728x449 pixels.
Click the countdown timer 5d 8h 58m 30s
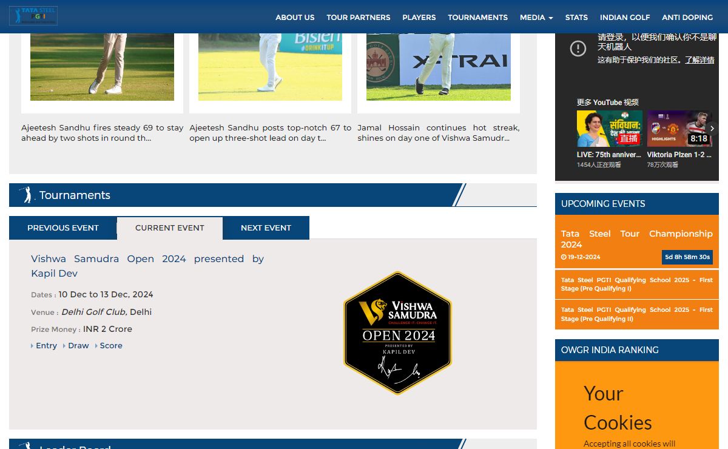pos(687,257)
